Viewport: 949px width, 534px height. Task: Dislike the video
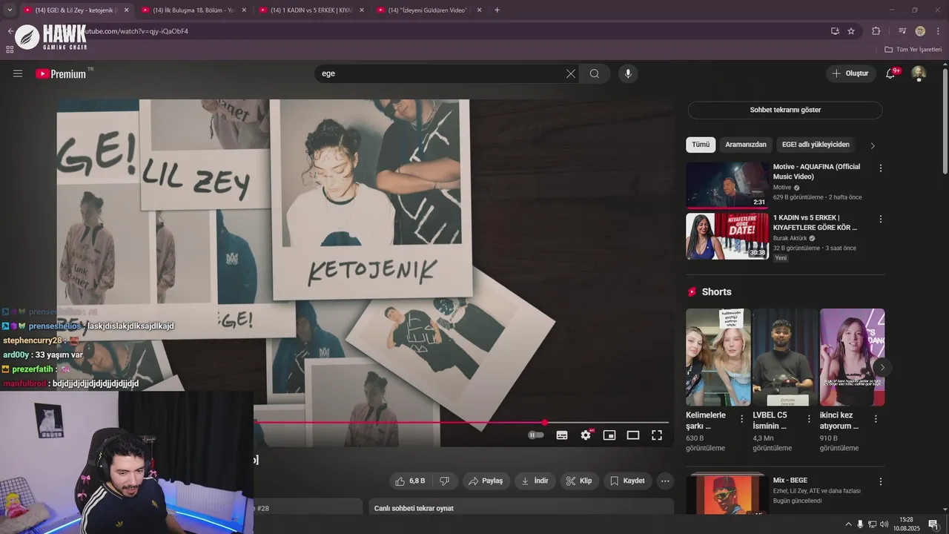coord(445,481)
